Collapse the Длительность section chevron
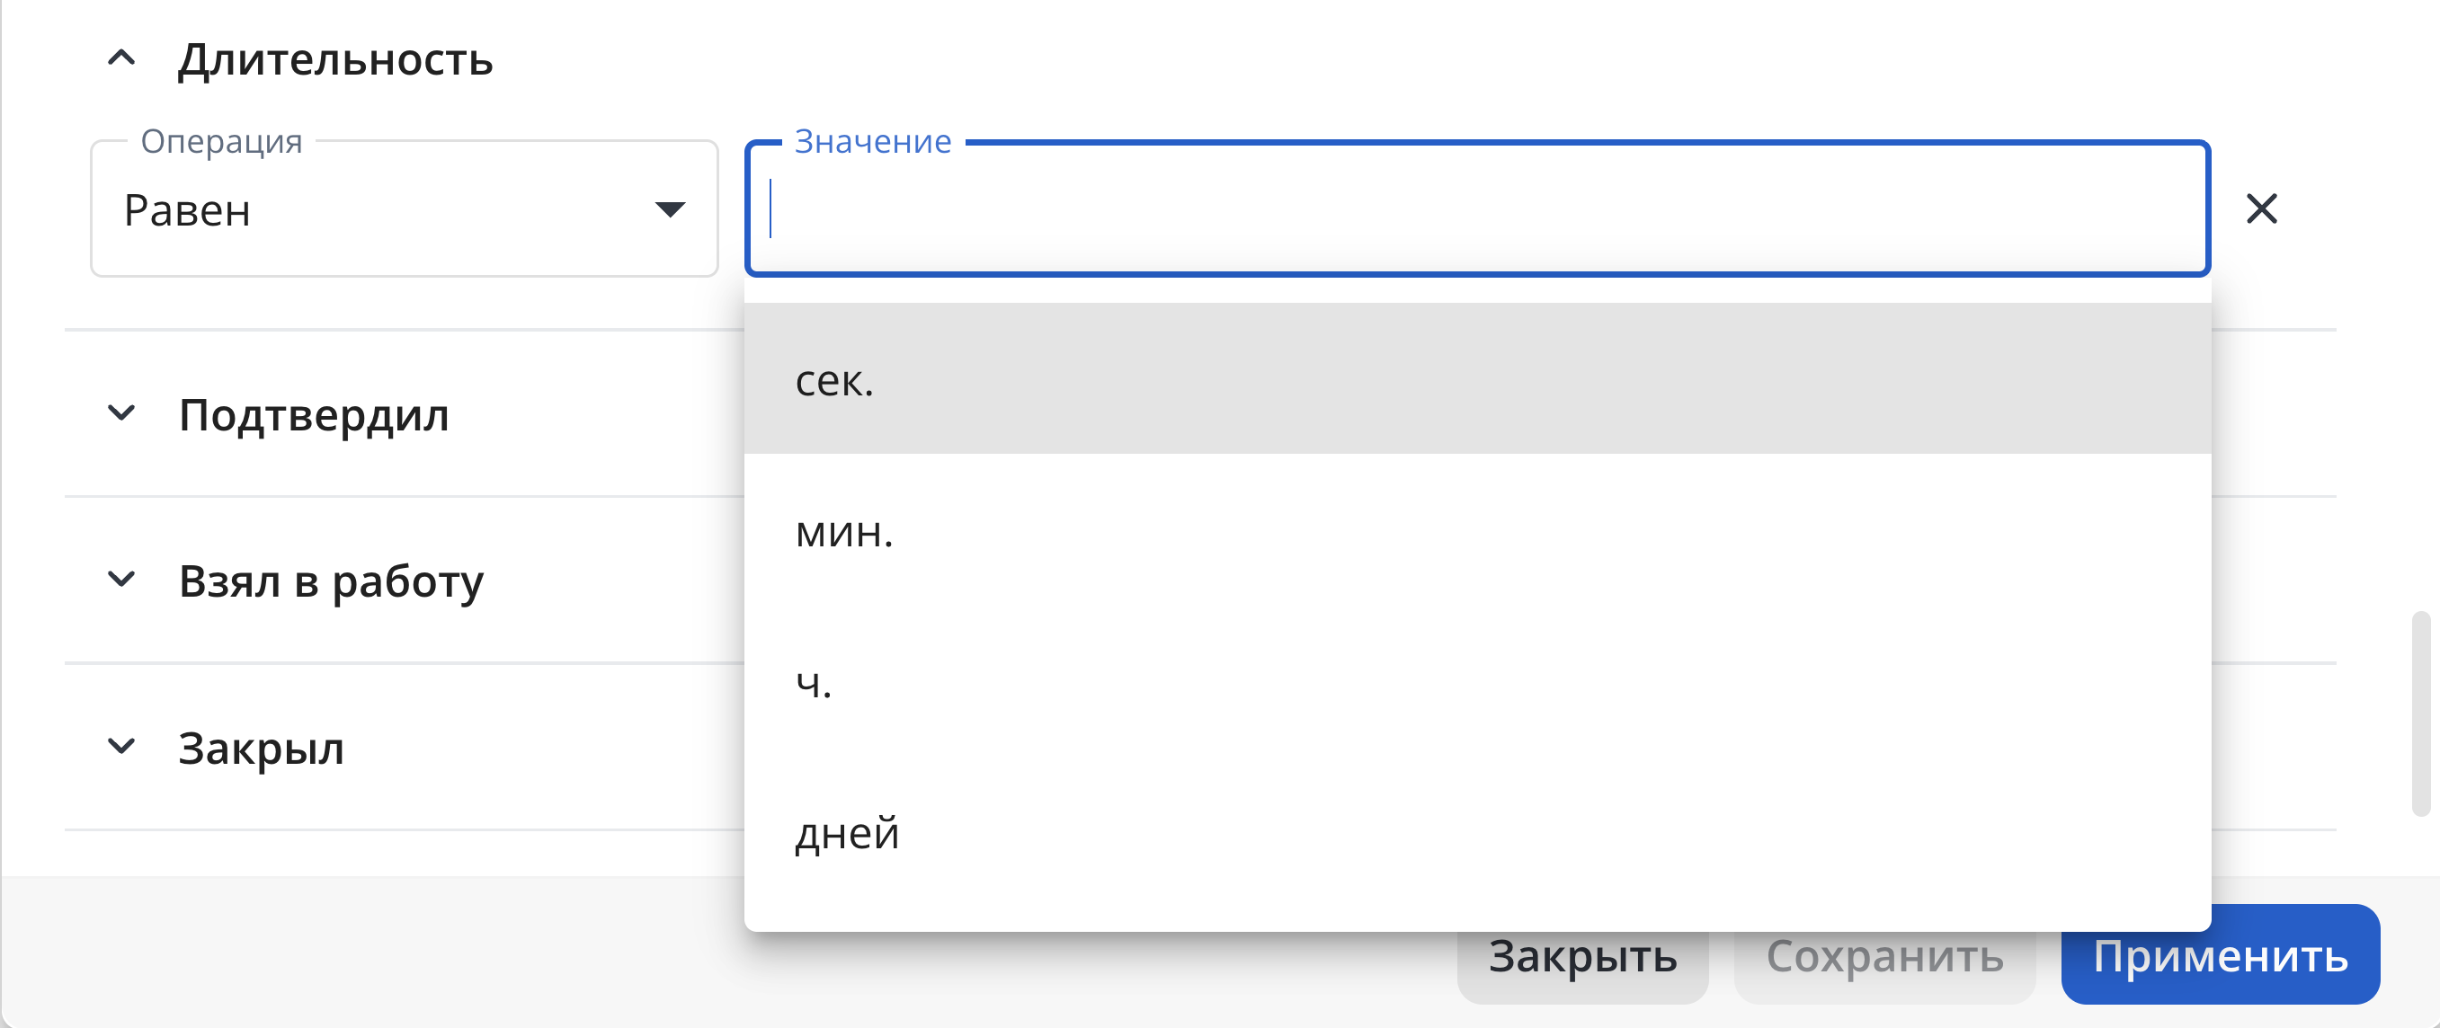The height and width of the screenshot is (1028, 2440). (x=121, y=58)
